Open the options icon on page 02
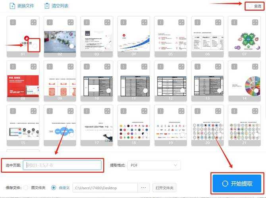Screen dimensions: 266x198 (x=50, y=22)
